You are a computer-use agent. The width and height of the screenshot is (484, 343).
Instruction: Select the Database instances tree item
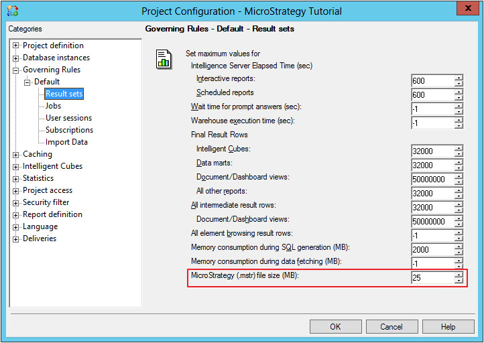(x=56, y=58)
